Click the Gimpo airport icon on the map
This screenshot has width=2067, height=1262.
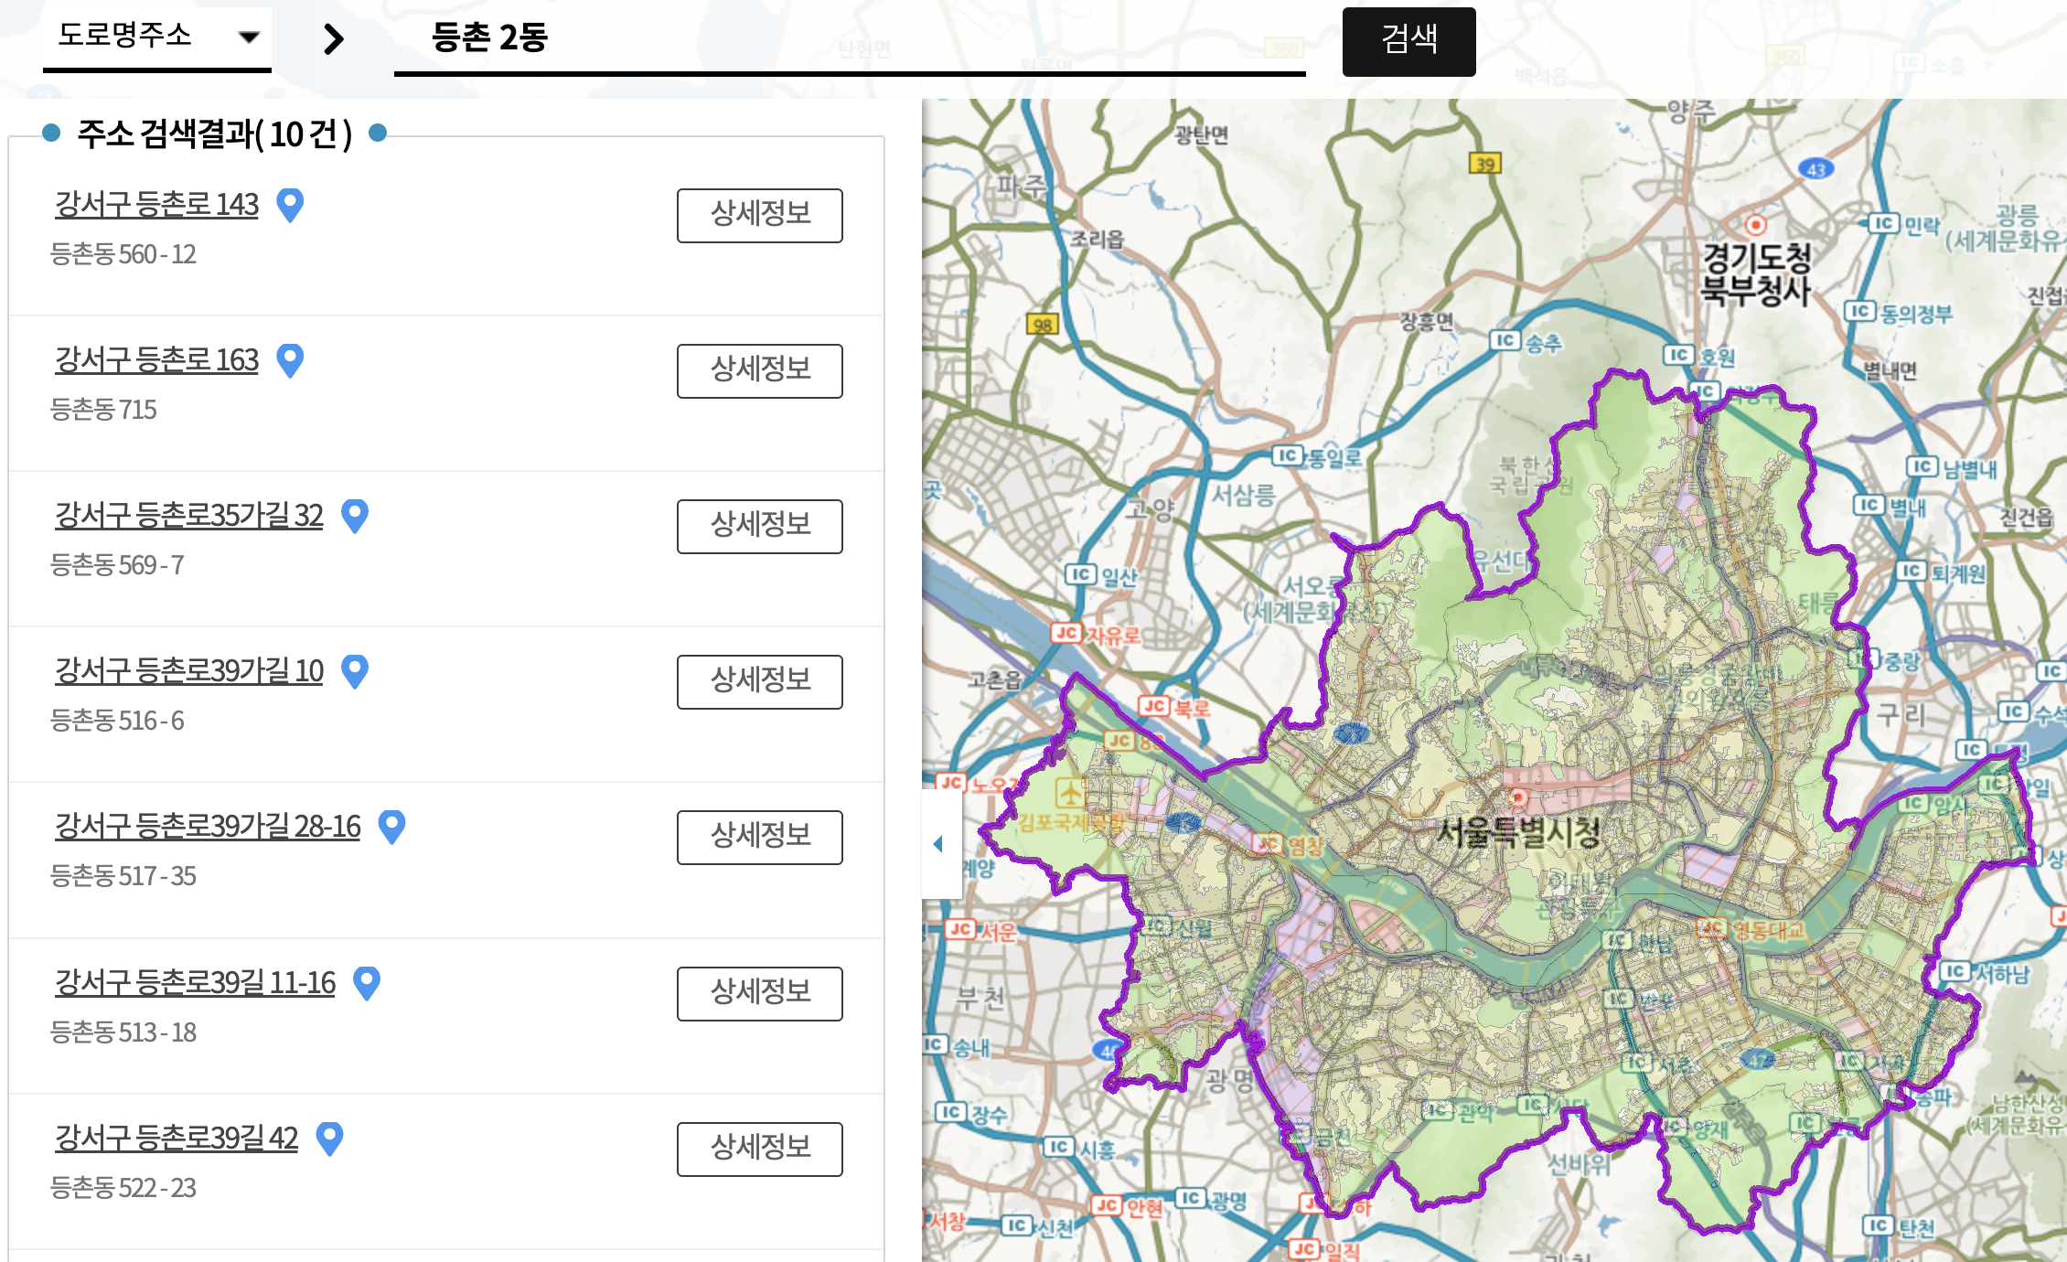[x=1070, y=791]
